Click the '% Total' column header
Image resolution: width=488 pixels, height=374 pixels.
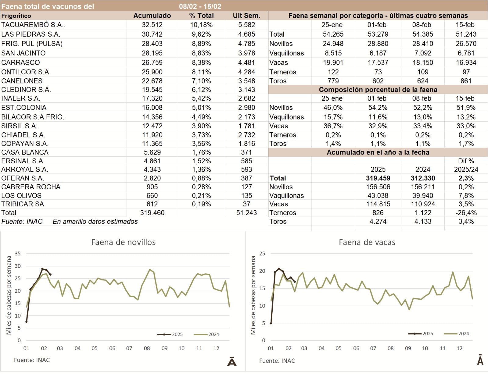click(201, 16)
